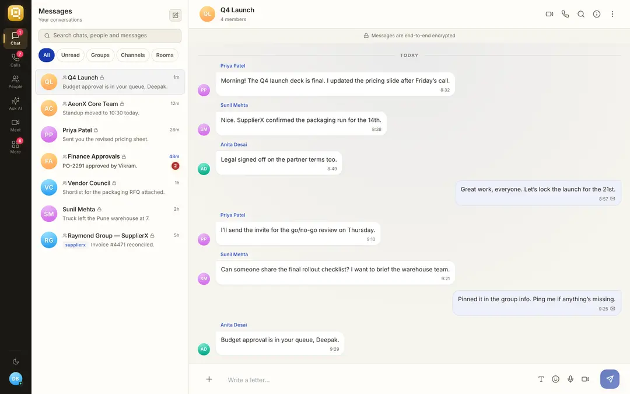Open the Chat section in sidebar
Image resolution: width=630 pixels, height=394 pixels.
(15, 39)
